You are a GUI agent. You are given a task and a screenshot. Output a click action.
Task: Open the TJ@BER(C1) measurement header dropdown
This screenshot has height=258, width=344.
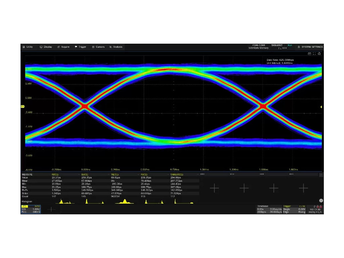[x=177, y=174]
